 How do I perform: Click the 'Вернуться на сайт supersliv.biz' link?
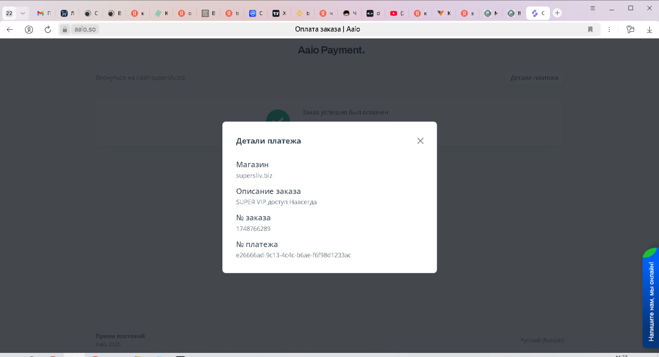(x=140, y=78)
